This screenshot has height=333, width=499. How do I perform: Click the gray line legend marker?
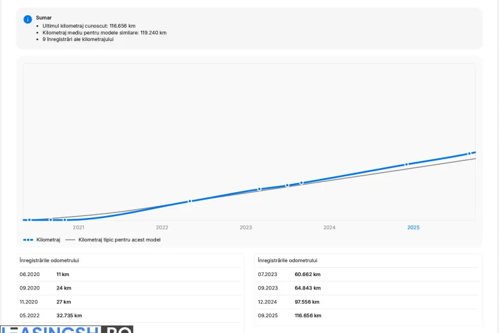point(70,240)
